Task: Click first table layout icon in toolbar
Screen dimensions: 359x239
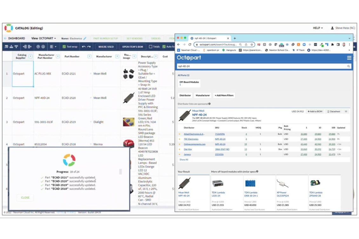Action: click(6, 47)
